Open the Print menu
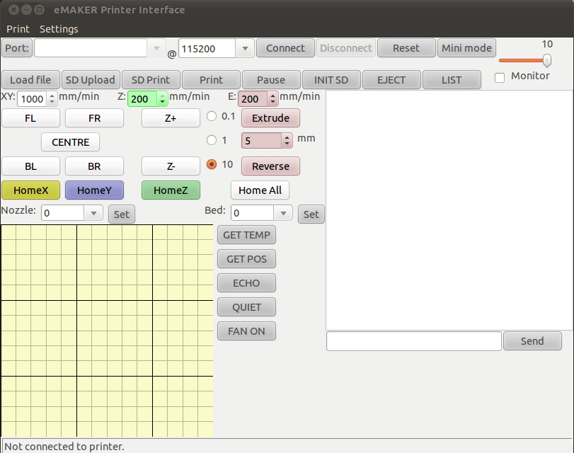The height and width of the screenshot is (453, 574). click(x=18, y=29)
